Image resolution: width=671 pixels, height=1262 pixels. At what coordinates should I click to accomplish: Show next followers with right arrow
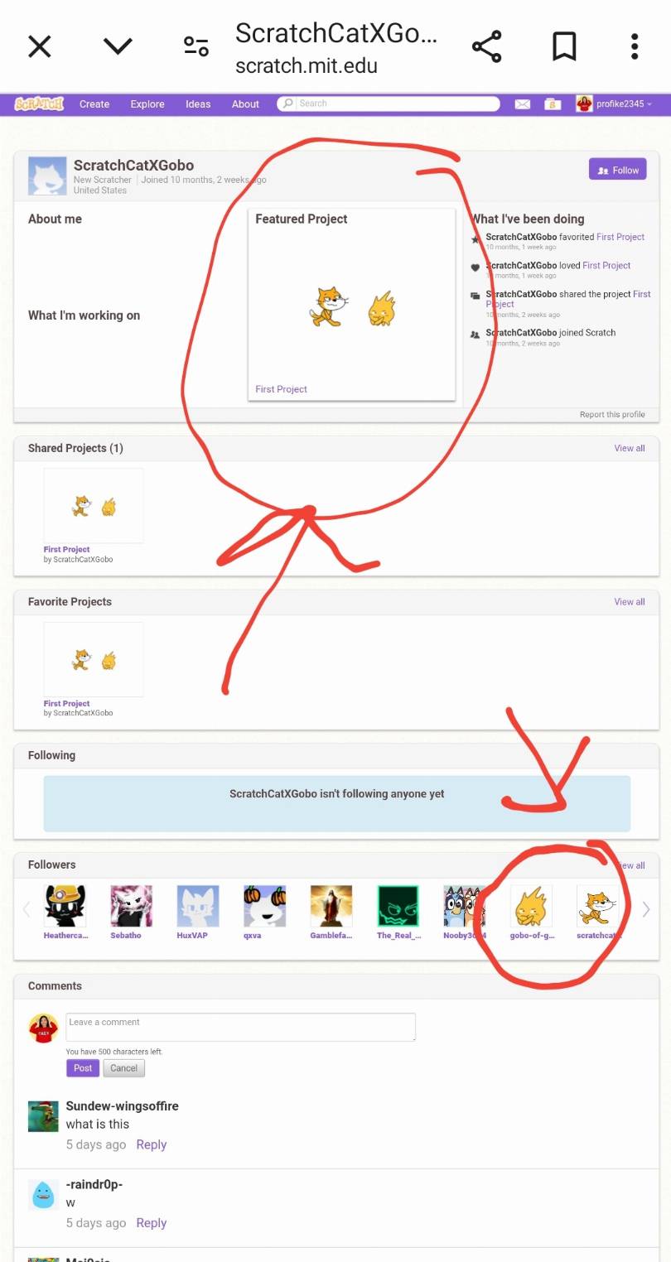click(x=646, y=909)
